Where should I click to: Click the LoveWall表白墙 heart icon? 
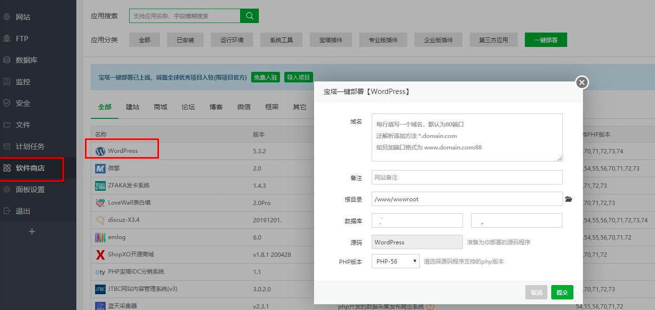(100, 203)
